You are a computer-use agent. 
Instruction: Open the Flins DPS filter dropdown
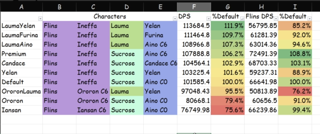[276, 19]
